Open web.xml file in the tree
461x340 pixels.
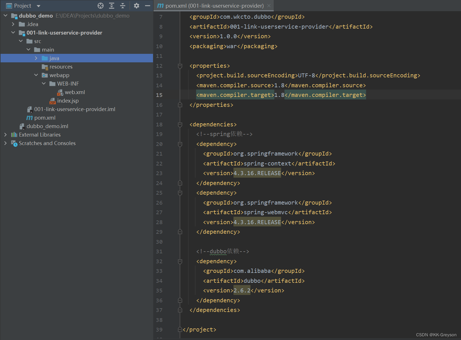click(75, 92)
